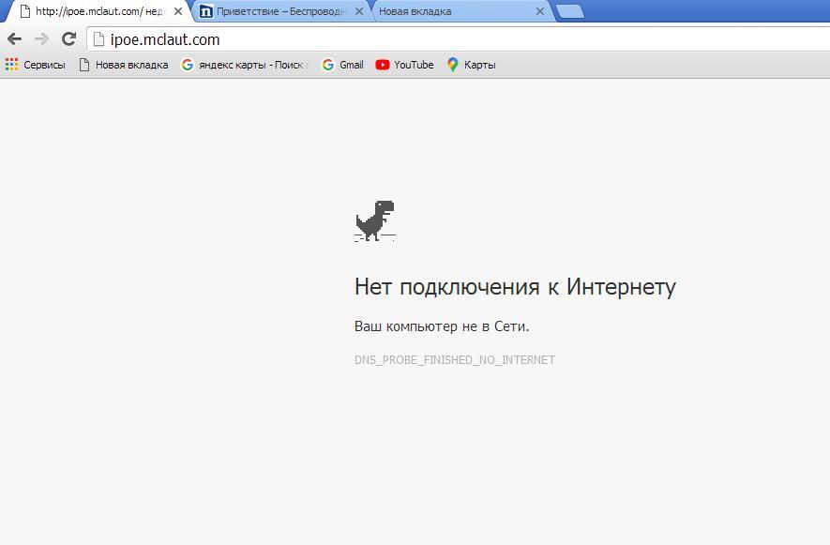Screen dimensions: 830x545
Task: Click the Google Maps pin icon
Action: (x=453, y=65)
